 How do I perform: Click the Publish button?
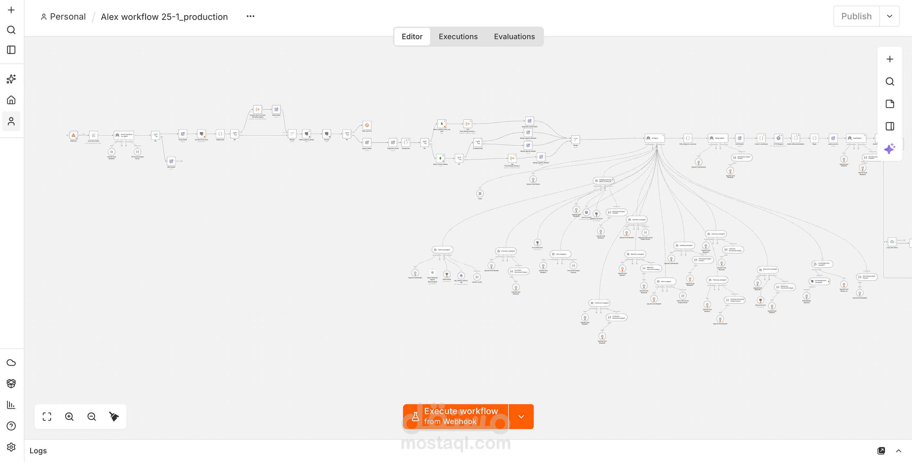point(856,16)
